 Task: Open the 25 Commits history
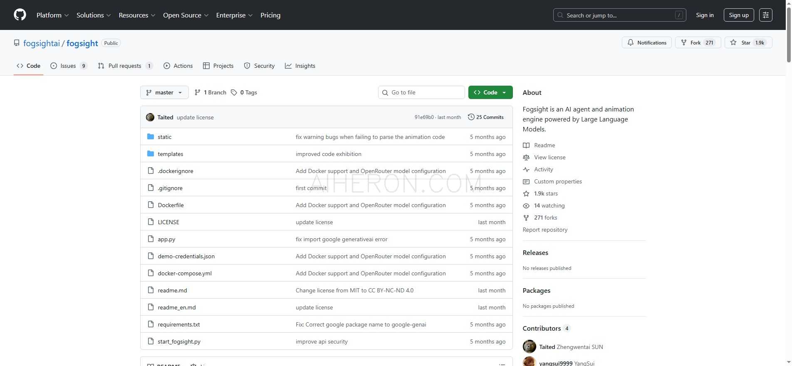(485, 117)
